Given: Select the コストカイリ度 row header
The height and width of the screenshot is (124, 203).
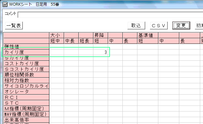Looking at the screenshot, I should click(27, 64).
